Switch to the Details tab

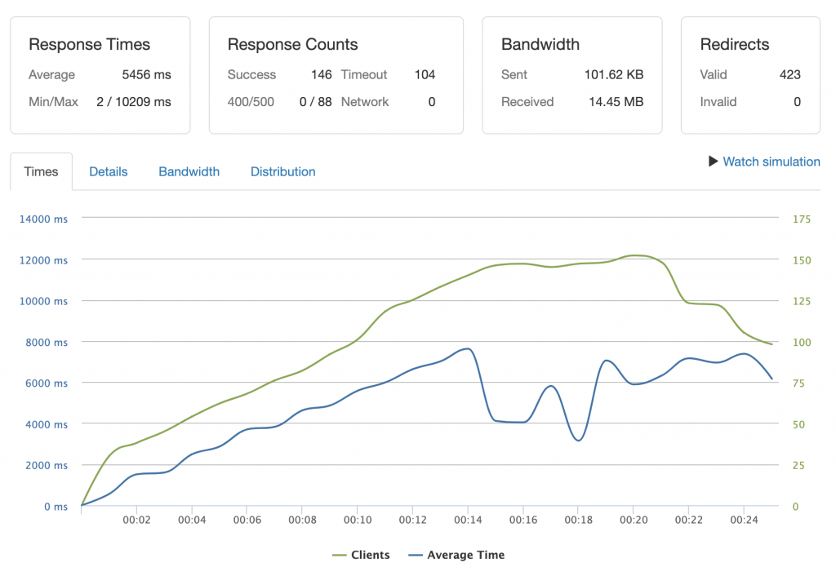click(x=109, y=171)
